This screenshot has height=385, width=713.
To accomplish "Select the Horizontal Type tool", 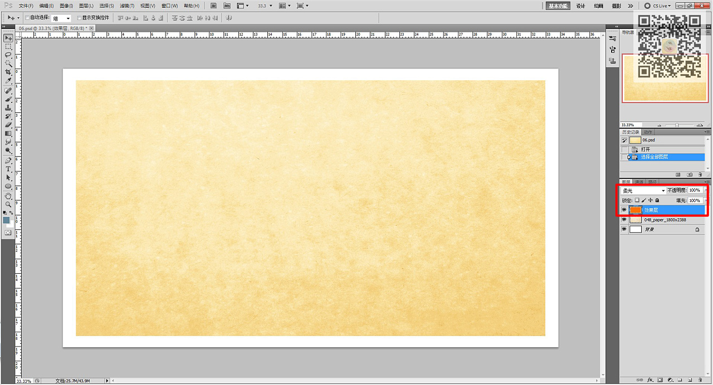I will [8, 169].
